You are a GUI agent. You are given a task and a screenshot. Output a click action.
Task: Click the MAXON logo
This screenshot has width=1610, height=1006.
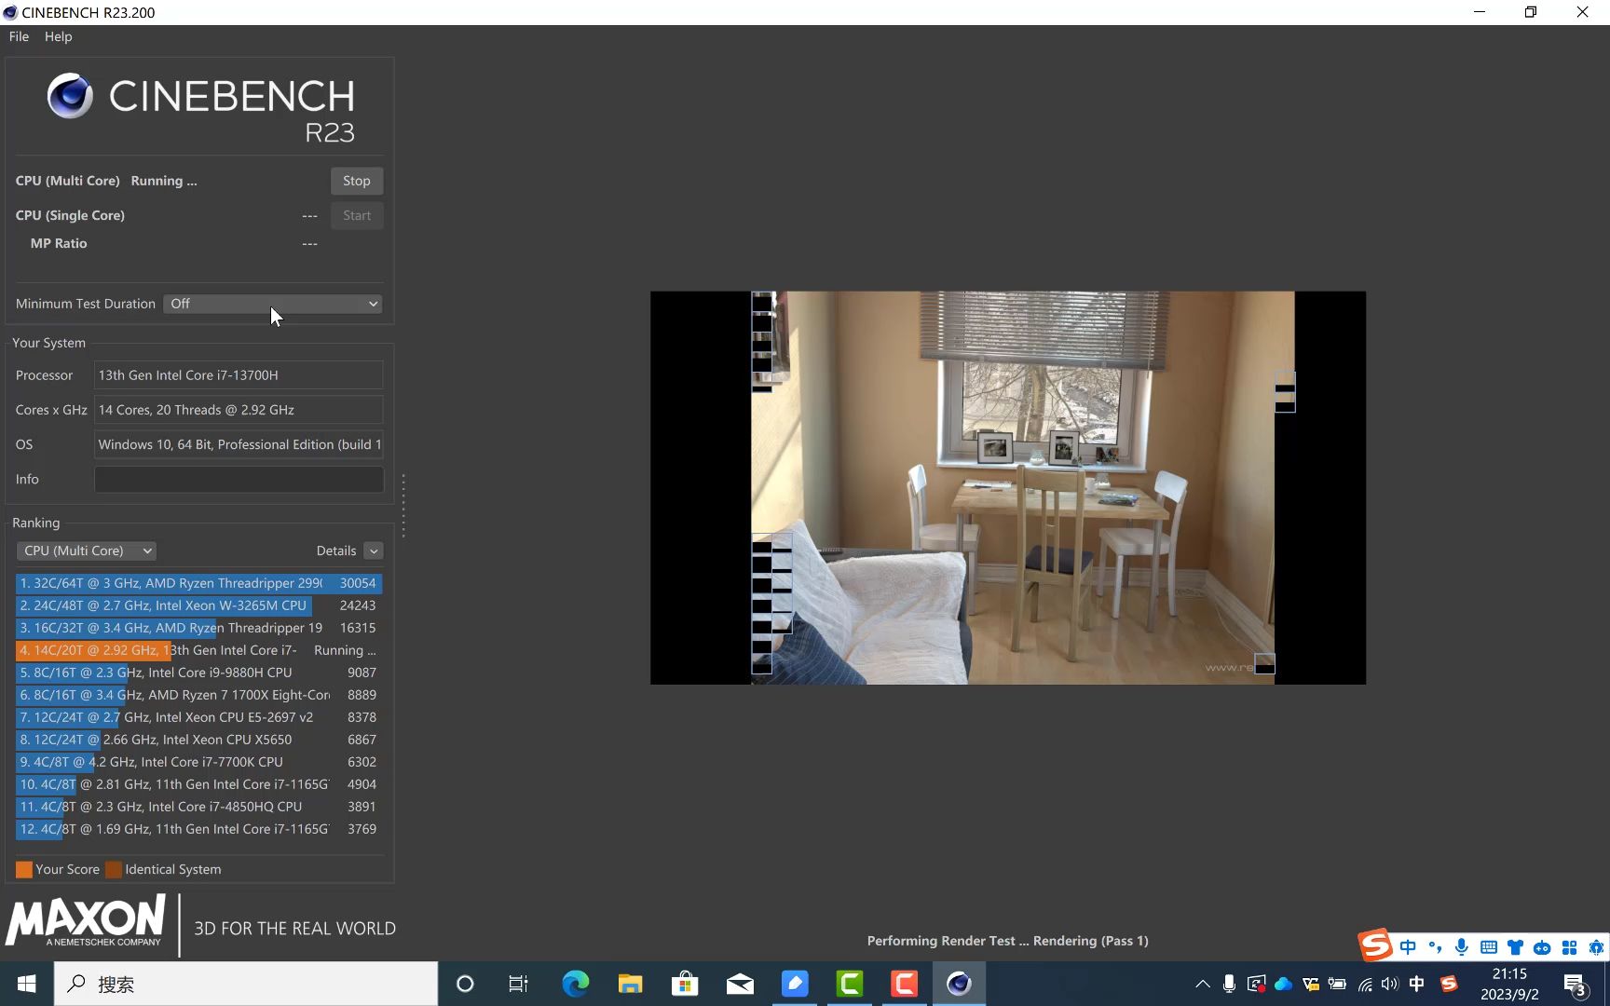[86, 921]
